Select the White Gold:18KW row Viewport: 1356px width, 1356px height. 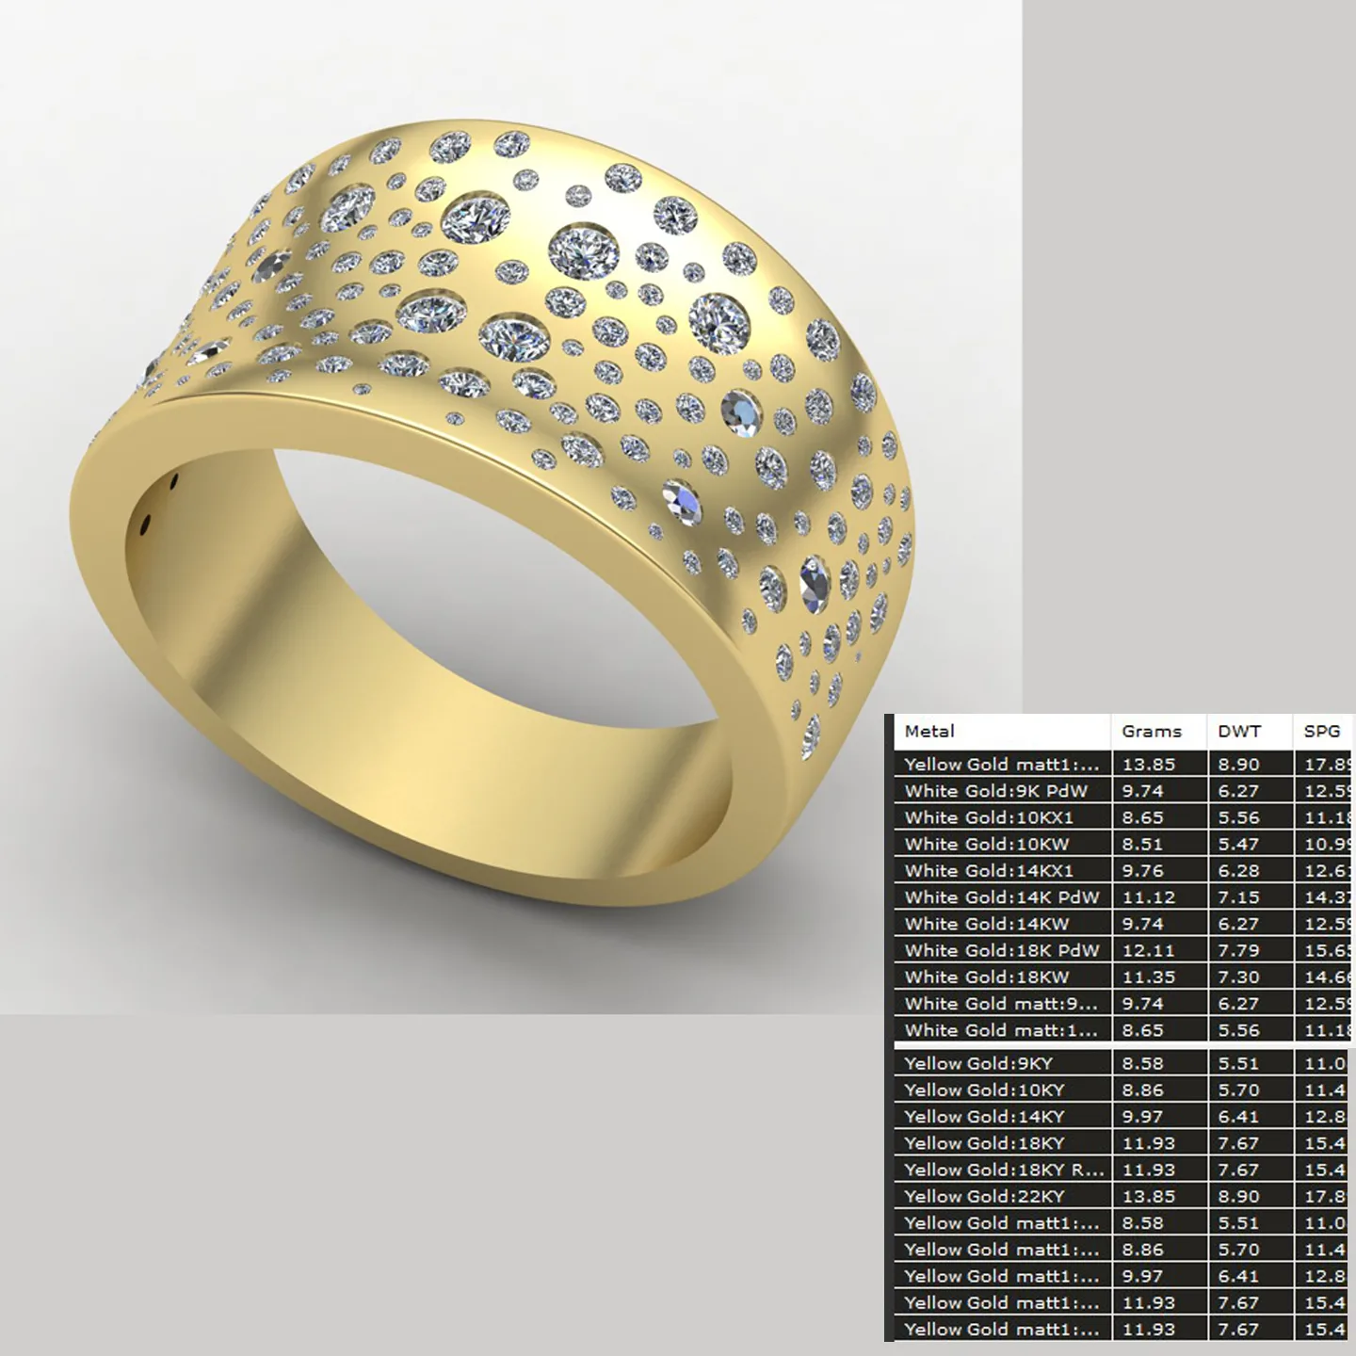coord(1124,977)
